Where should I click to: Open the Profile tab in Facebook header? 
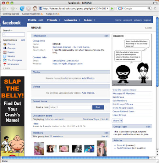pyautogui.click(x=32, y=20)
